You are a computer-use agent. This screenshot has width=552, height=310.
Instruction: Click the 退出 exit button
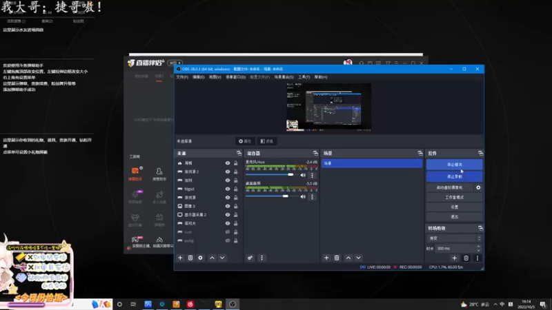pyautogui.click(x=454, y=217)
